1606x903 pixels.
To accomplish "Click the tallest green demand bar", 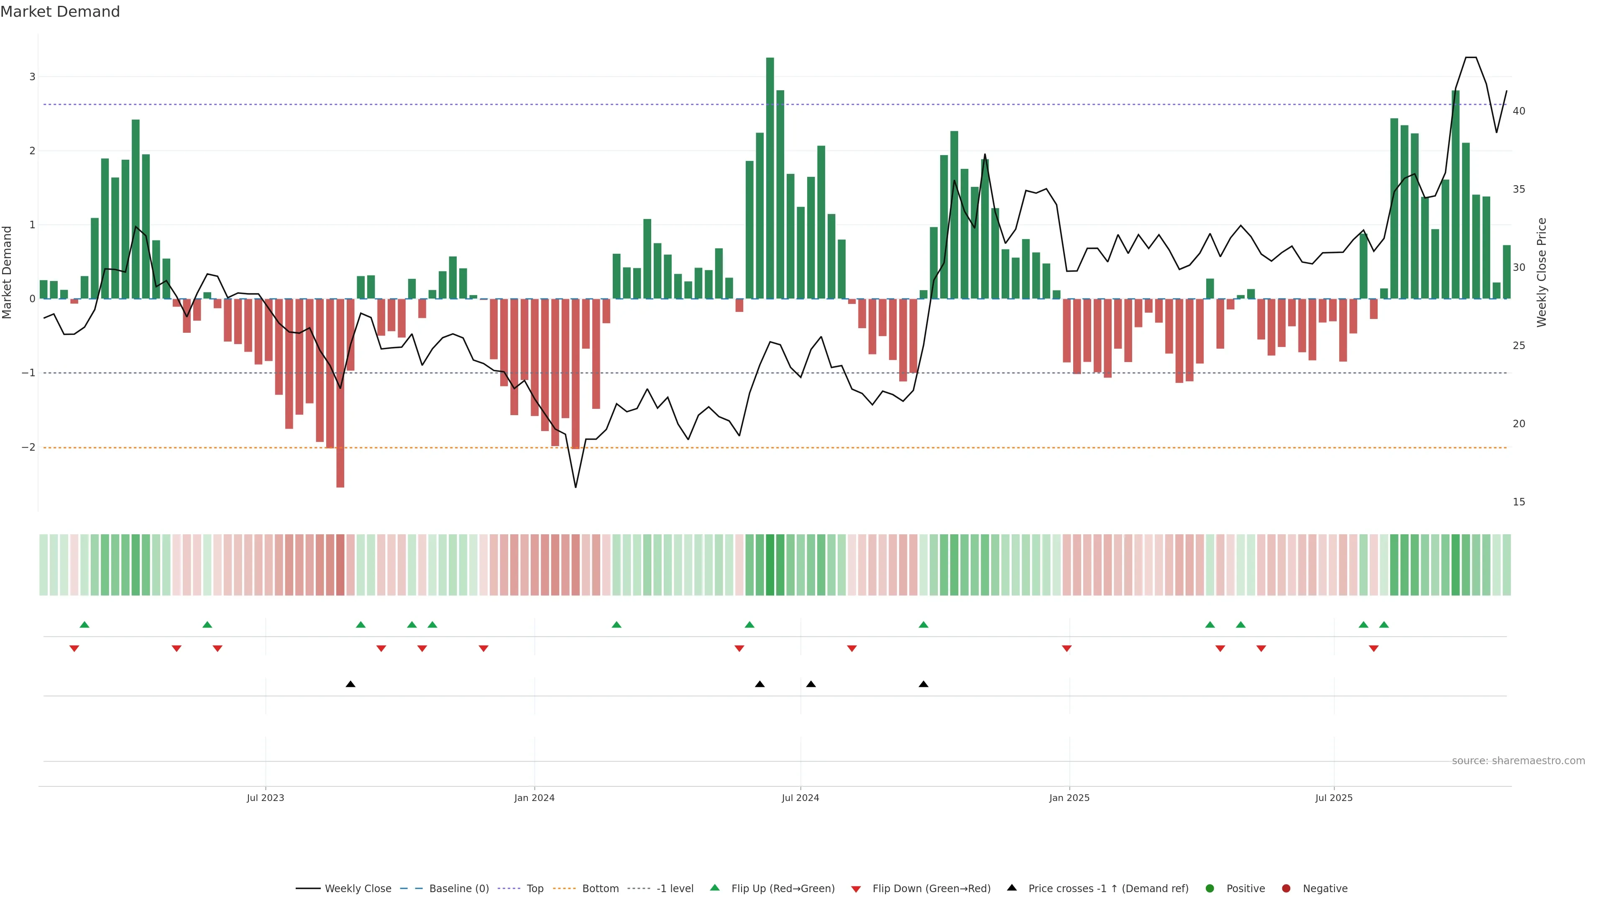I will click(770, 178).
